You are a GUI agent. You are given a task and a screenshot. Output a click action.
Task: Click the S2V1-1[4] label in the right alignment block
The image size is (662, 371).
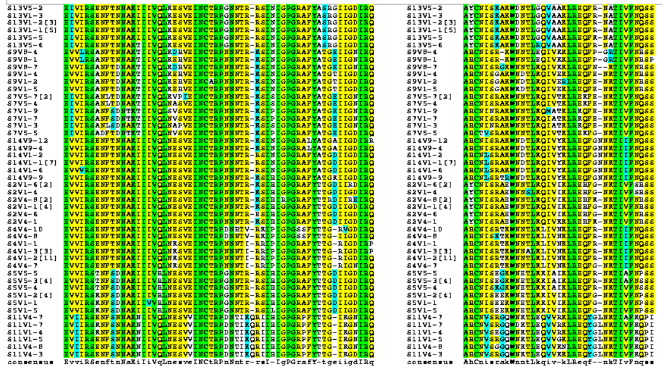pos(425,206)
